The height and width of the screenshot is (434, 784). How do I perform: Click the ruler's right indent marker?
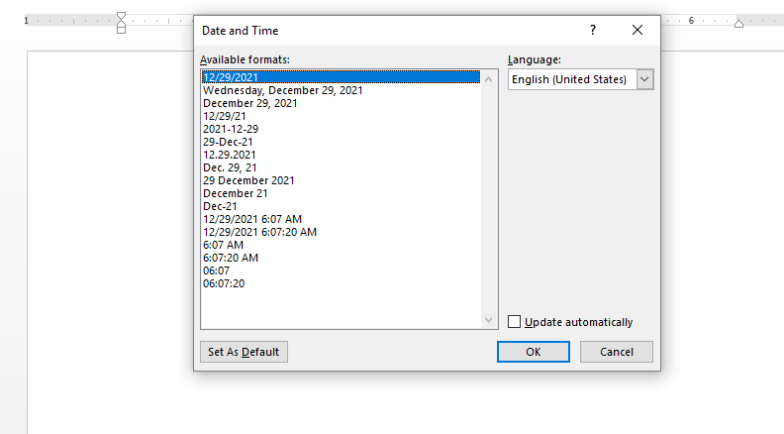pos(738,24)
